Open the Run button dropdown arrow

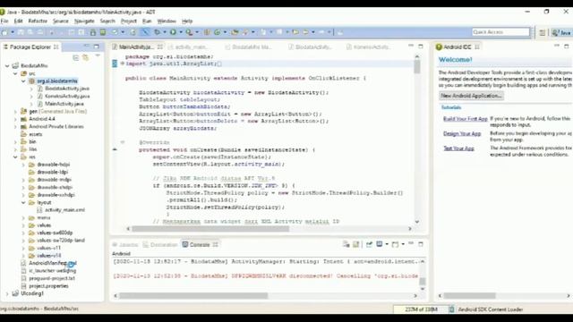[x=181, y=32]
